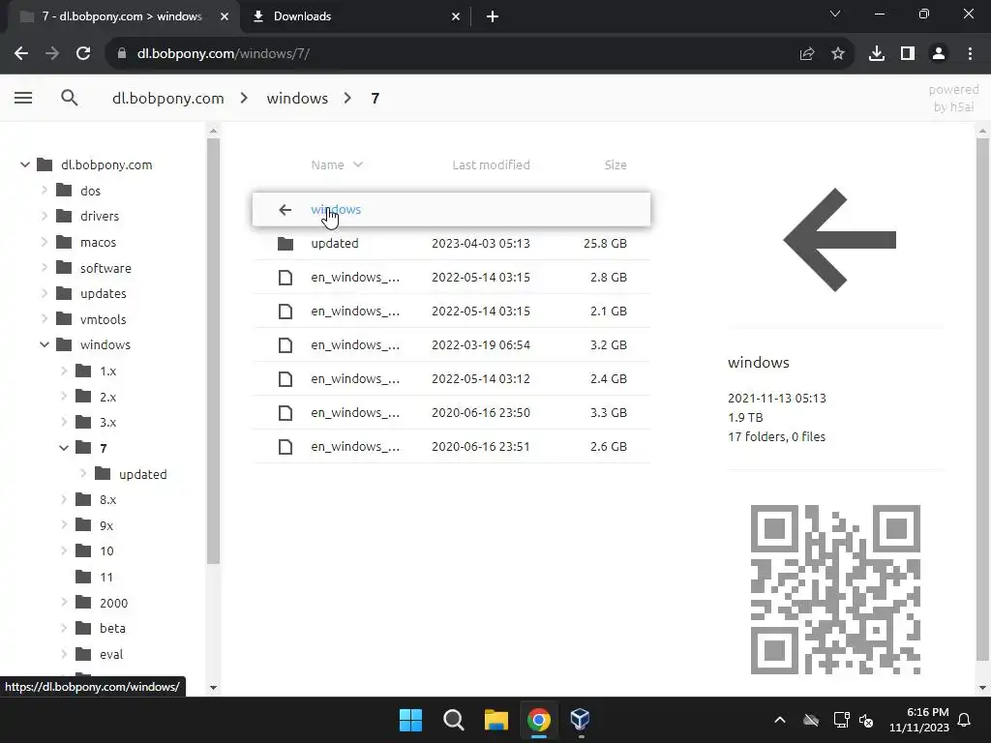Open the powered by h5ai link
991x743 pixels.
click(953, 99)
